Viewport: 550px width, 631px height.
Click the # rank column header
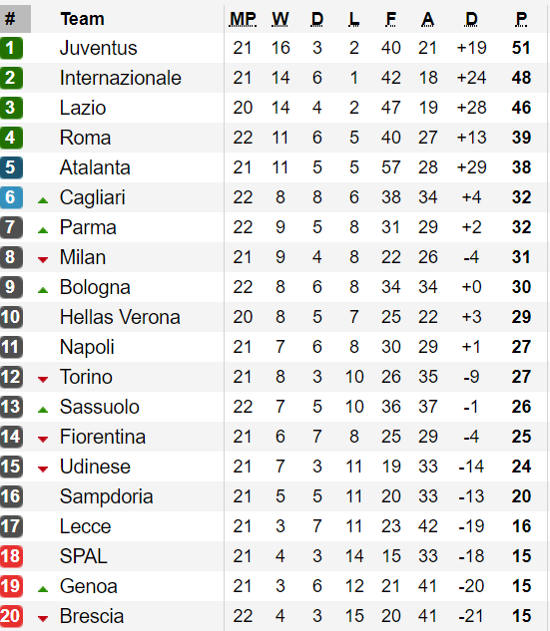15,19
